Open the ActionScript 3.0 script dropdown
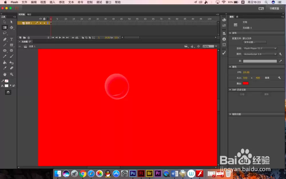Image resolution: width=286 pixels, height=179 pixels. point(260,54)
